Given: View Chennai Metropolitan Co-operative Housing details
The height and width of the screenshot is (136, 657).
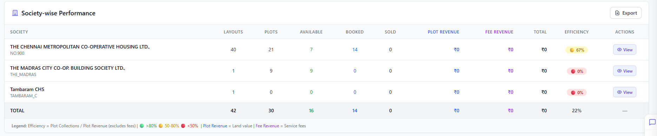Looking at the screenshot, I should click(x=624, y=50).
